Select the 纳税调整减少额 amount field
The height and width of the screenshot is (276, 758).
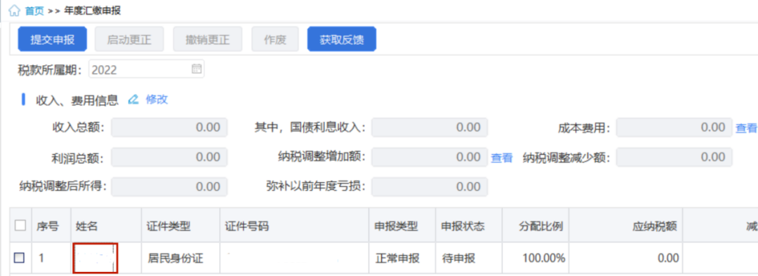point(674,158)
